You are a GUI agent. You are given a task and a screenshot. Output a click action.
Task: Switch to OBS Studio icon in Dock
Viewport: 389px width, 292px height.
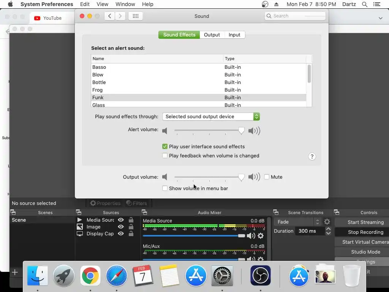(x=261, y=276)
